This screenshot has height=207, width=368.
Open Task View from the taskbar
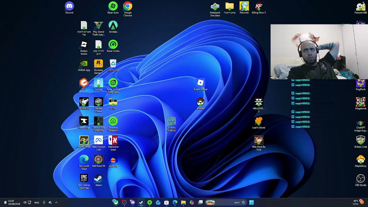coord(200,202)
